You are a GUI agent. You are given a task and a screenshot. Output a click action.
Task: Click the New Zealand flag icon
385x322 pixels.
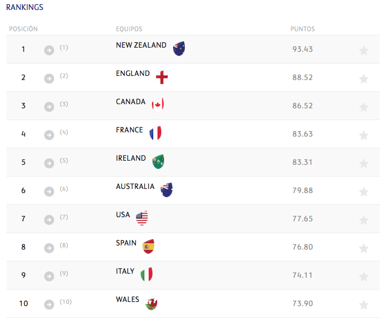pyautogui.click(x=179, y=48)
